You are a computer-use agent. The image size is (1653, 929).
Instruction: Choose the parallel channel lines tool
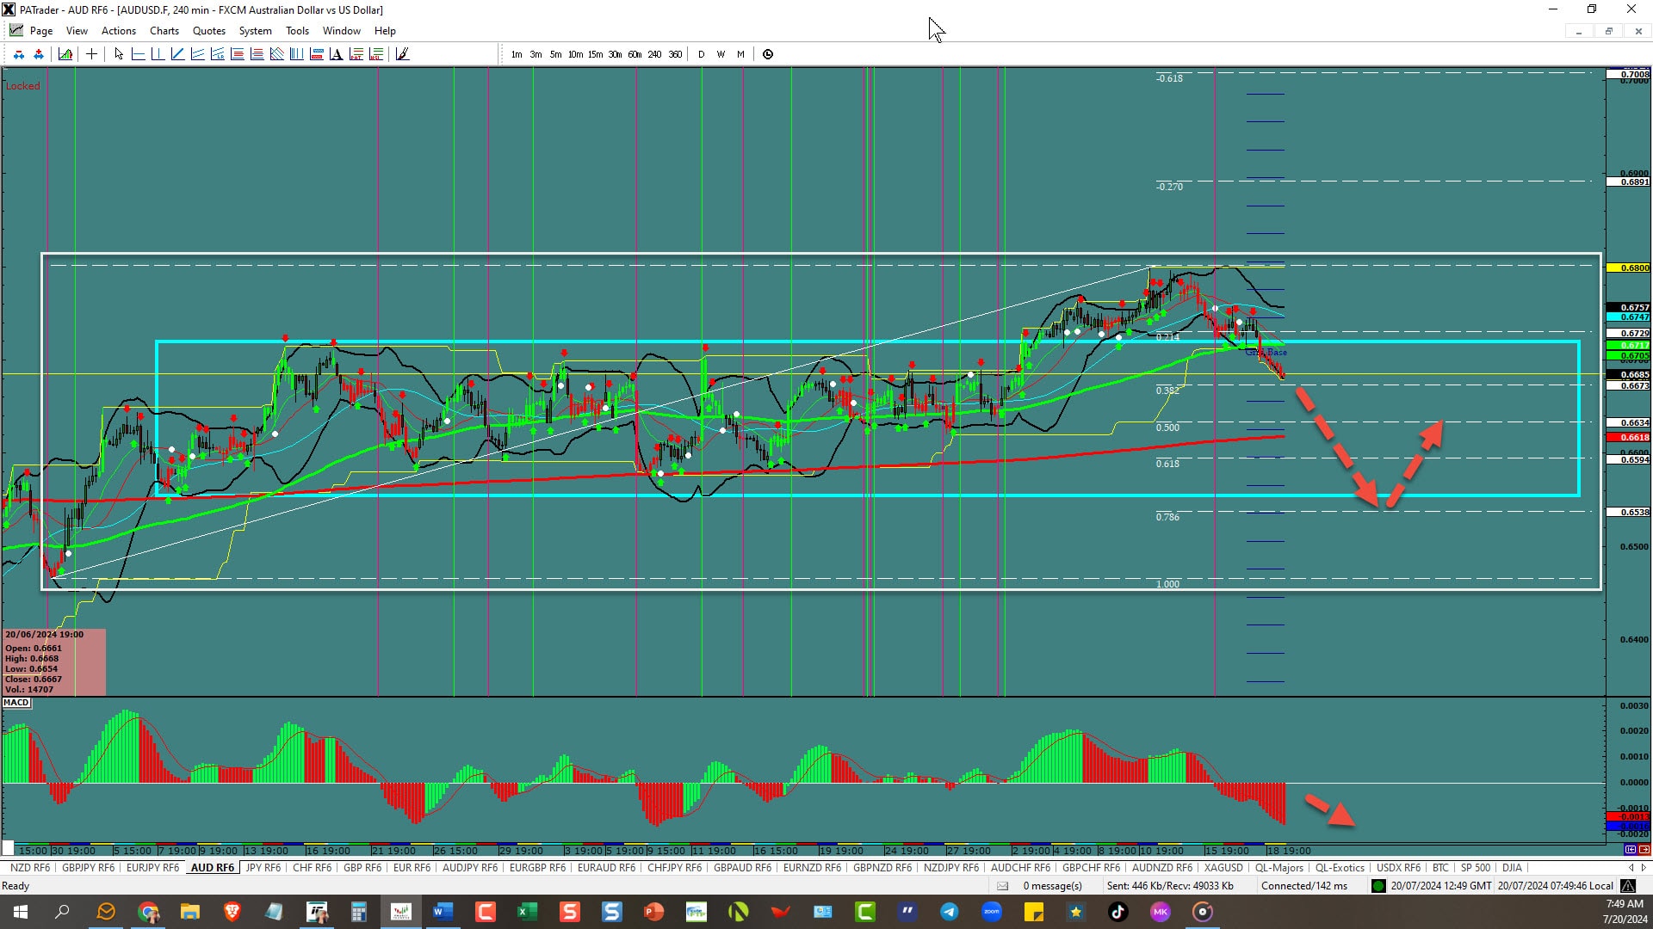click(197, 54)
